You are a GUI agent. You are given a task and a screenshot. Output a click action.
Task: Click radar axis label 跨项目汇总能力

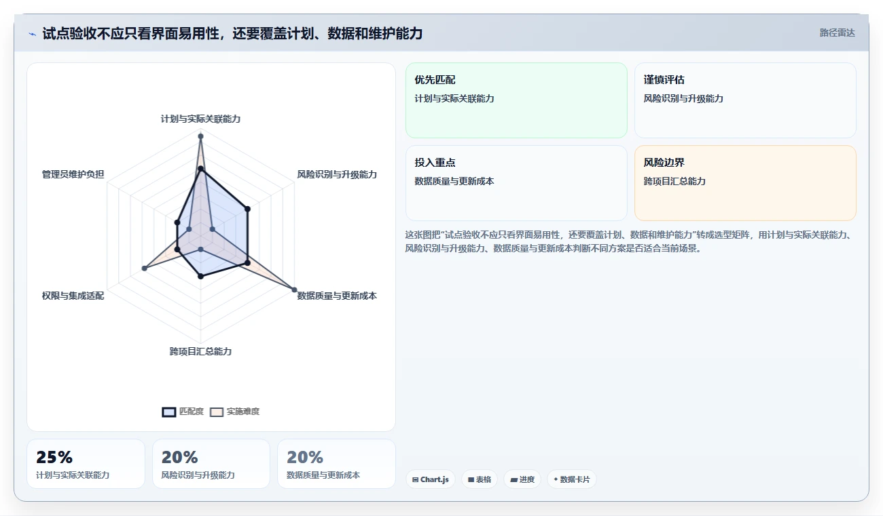(200, 351)
